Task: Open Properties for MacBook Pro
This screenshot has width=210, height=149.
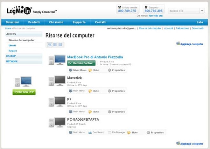Action: tap(116, 70)
